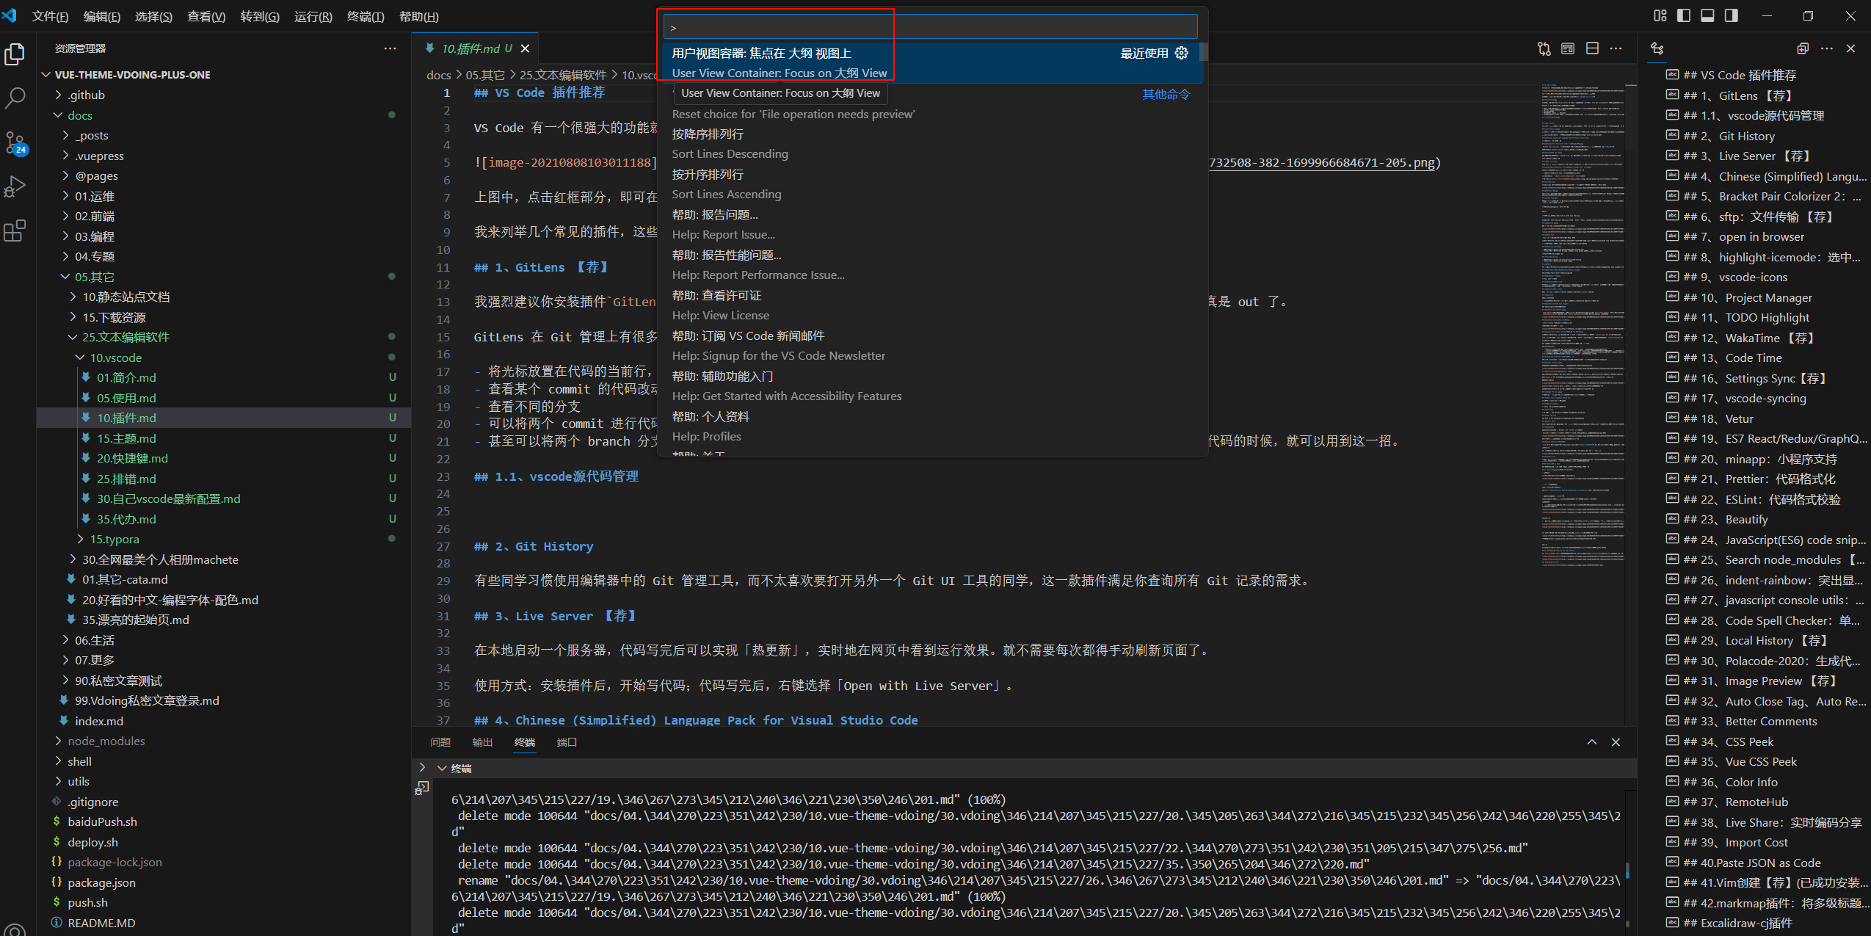Click the terminal panel vertical scrollbar
This screenshot has width=1871, height=936.
point(1627,871)
